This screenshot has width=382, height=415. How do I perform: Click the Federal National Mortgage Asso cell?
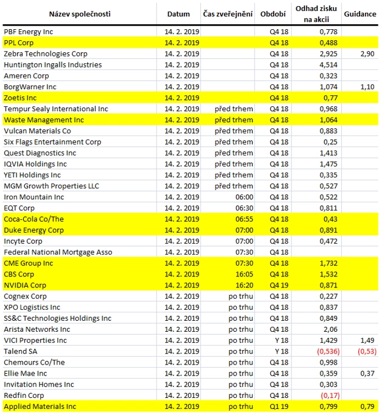tap(58, 252)
